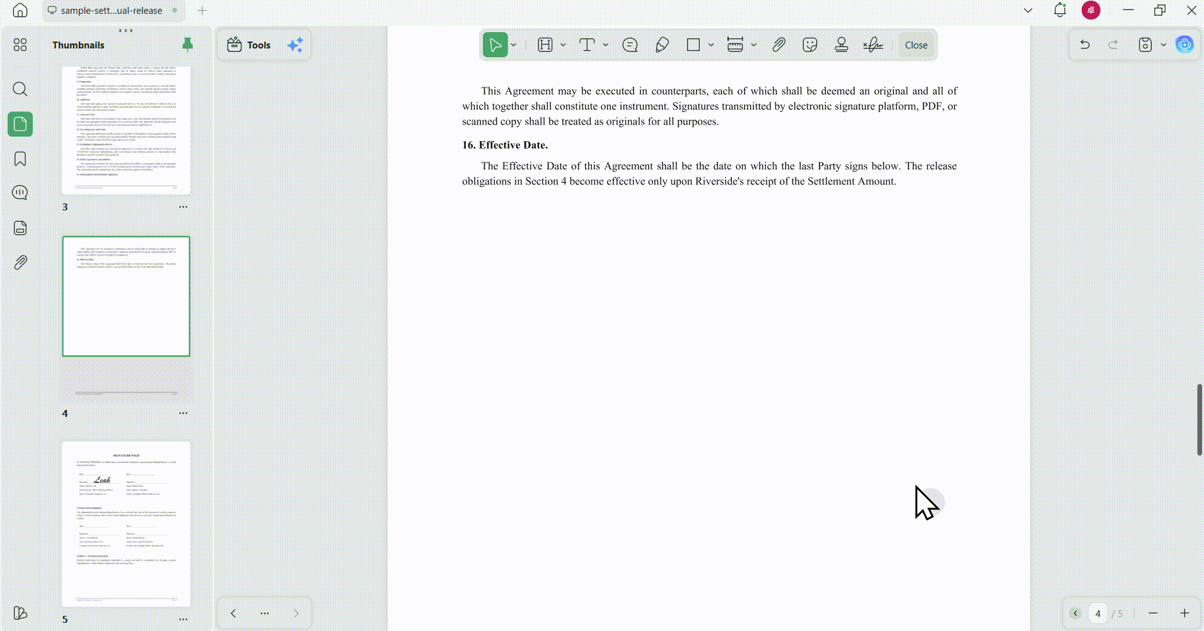Open the Measure tool dropdown arrow
Screen dimensions: 1204x631
[x=754, y=45]
